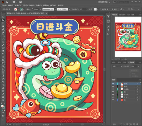Hide the highlighted top layer

(113, 84)
